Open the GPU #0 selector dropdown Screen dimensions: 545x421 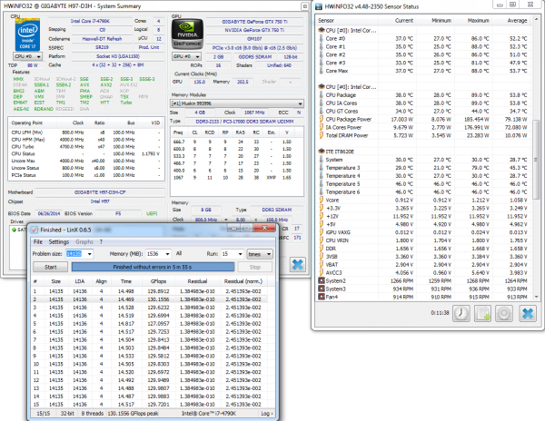click(x=187, y=56)
